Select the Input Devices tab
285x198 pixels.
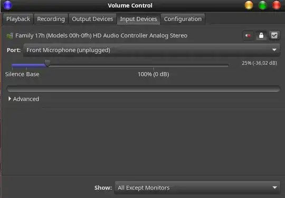click(x=138, y=19)
